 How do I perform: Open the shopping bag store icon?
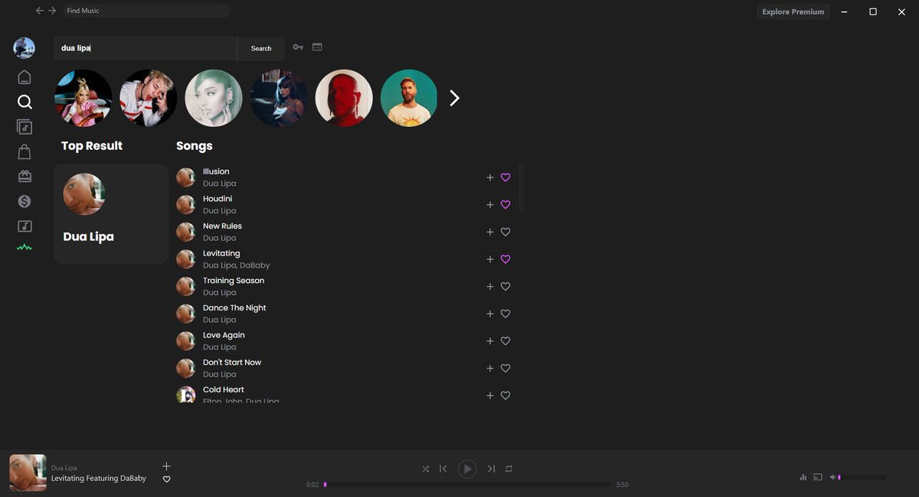(x=25, y=151)
